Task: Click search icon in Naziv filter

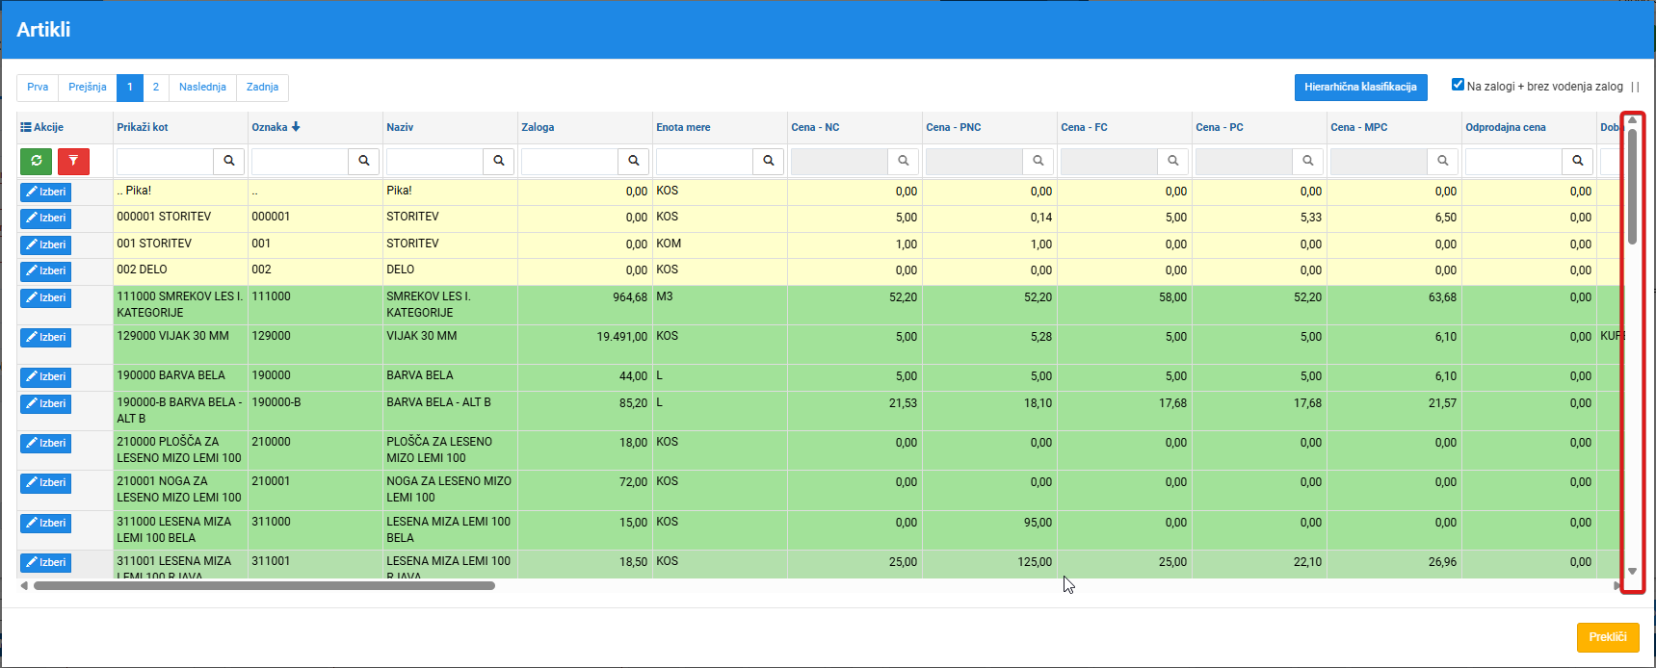Action: pyautogui.click(x=499, y=161)
